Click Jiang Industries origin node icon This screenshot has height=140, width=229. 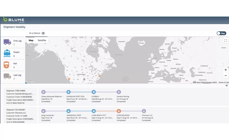click(43, 111)
